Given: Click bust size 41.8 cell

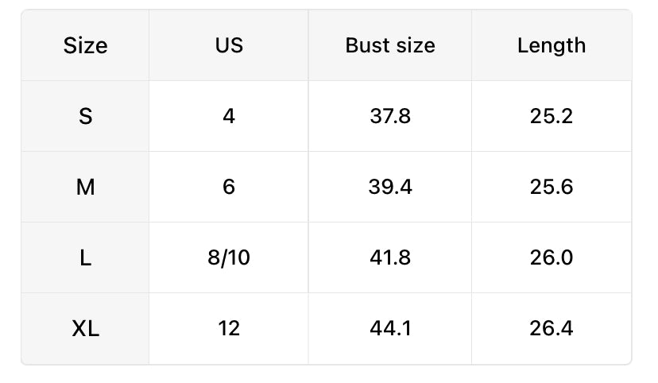Looking at the screenshot, I should tap(390, 257).
